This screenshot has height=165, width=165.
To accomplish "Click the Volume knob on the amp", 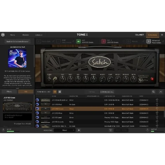I will [93, 79].
